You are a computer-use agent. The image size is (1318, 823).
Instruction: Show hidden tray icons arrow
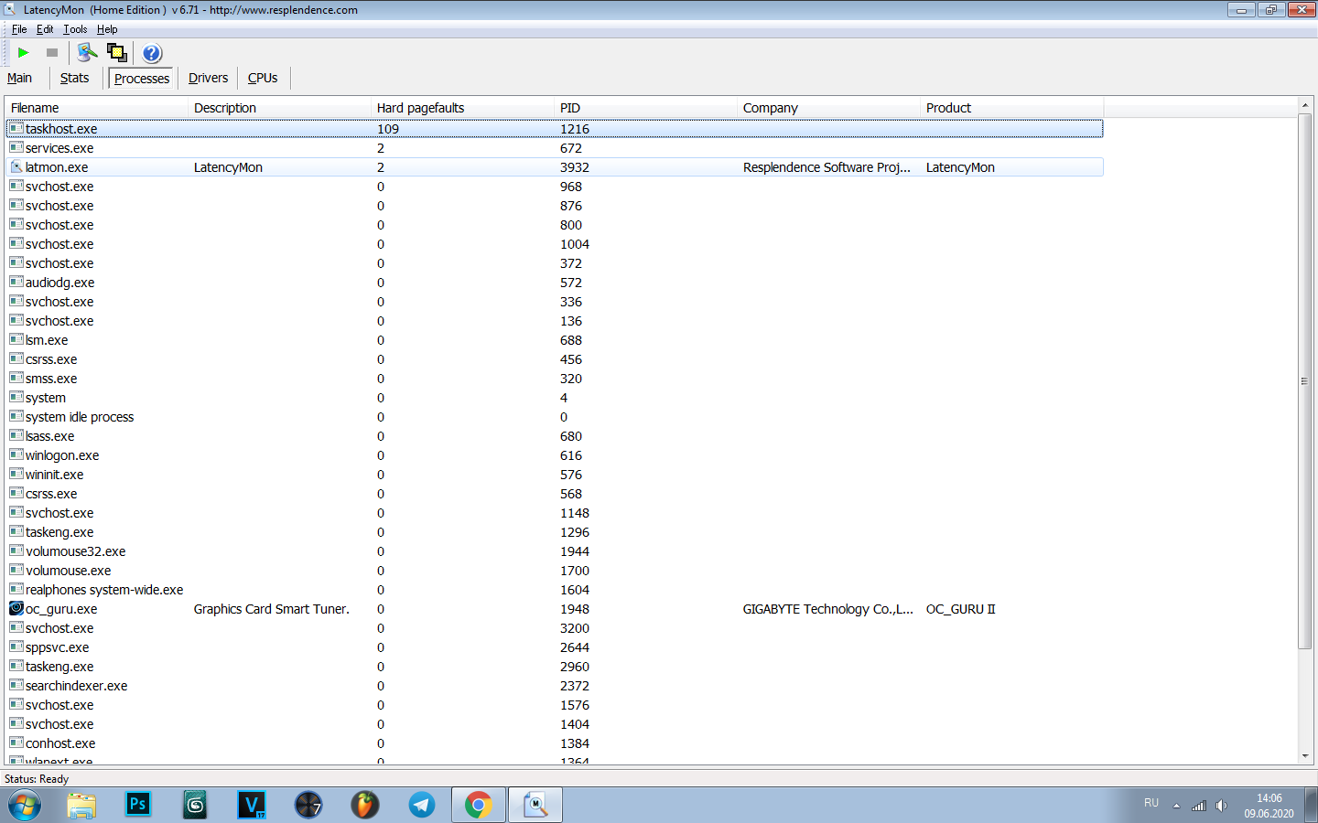click(1176, 806)
